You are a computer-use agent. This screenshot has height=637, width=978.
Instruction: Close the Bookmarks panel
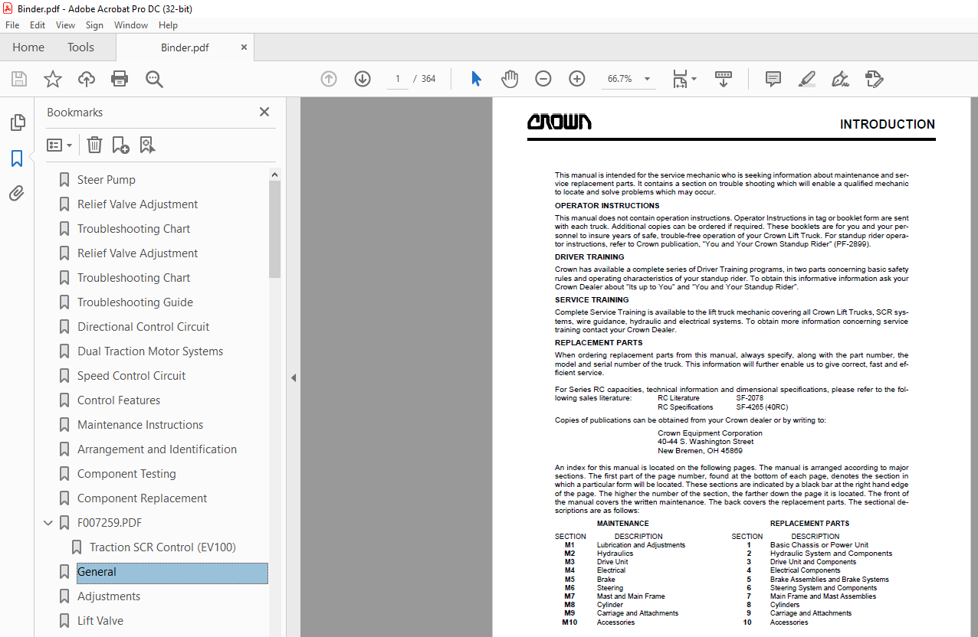[264, 112]
